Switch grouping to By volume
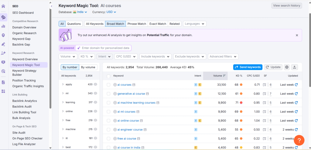 88,67
